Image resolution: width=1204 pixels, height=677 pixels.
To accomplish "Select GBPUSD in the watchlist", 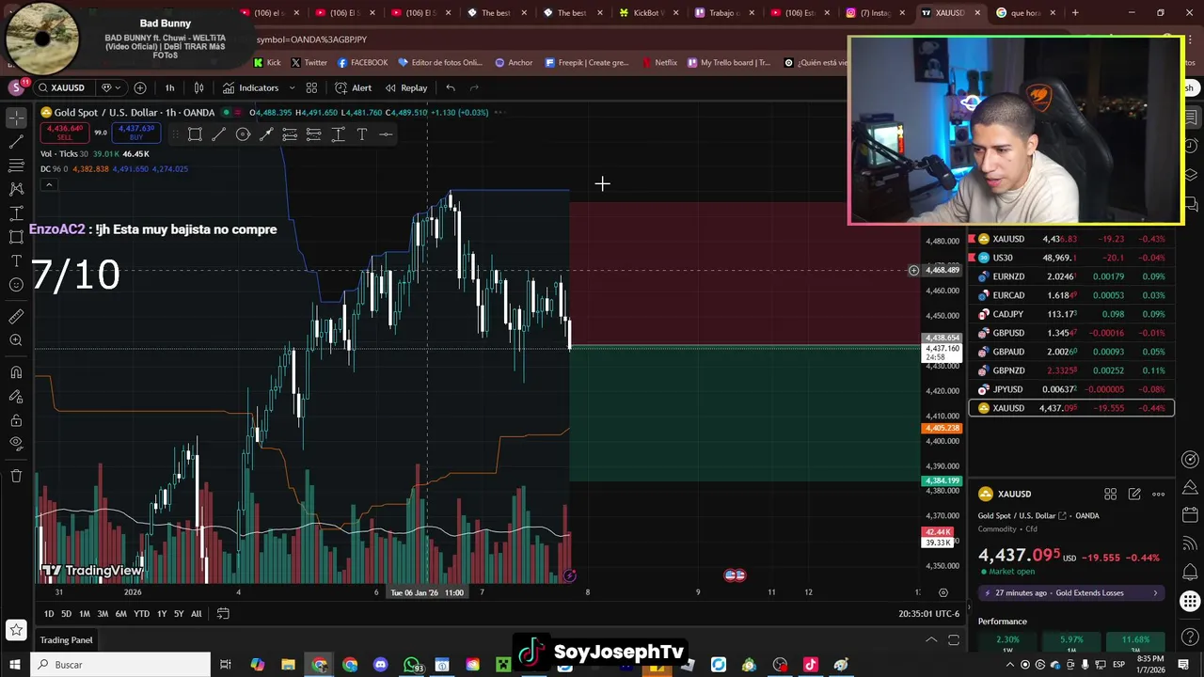I will pos(1071,333).
